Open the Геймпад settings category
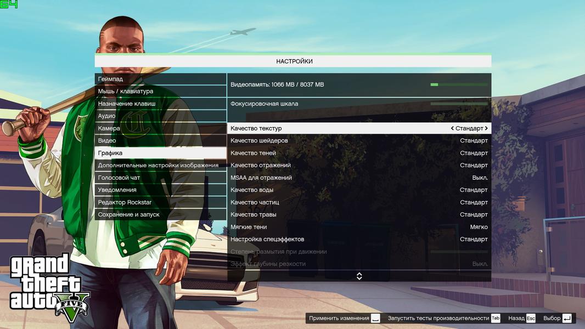Image resolution: width=585 pixels, height=329 pixels. point(160,79)
